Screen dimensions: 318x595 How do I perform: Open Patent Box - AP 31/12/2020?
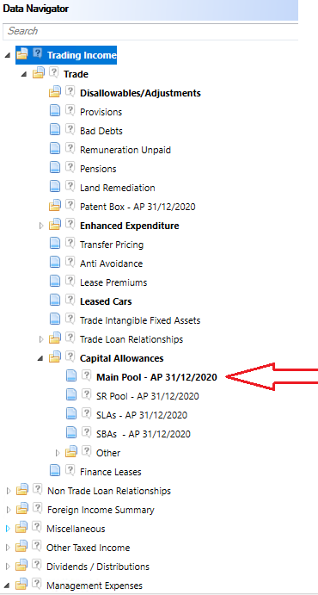(x=138, y=207)
